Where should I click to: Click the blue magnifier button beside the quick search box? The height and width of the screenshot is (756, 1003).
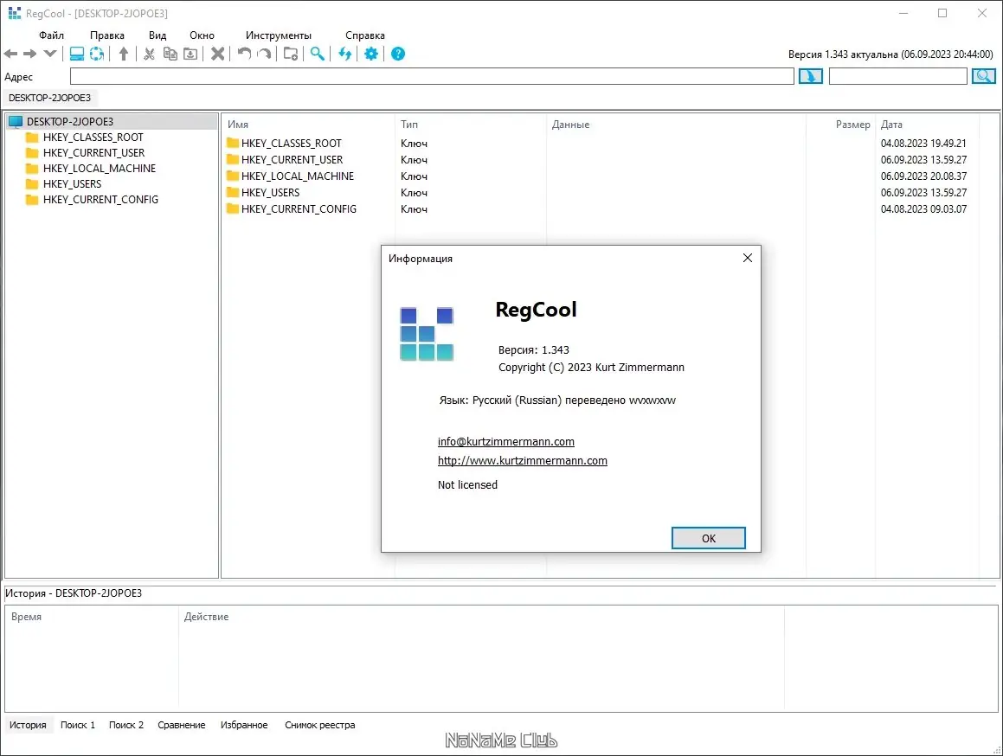[x=984, y=77]
